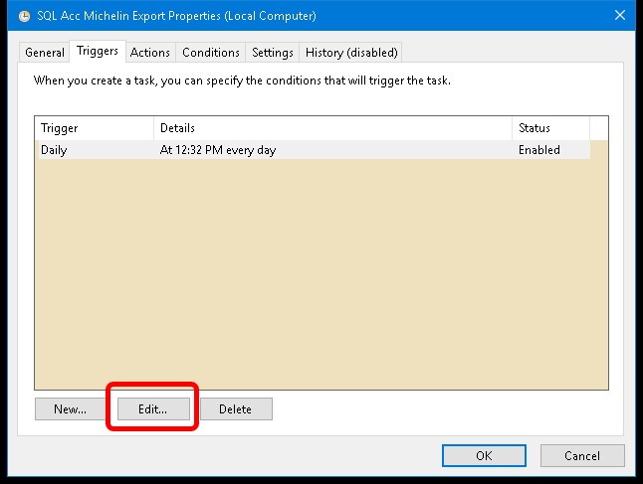Switch to the General tab
The width and height of the screenshot is (643, 484).
(x=45, y=53)
